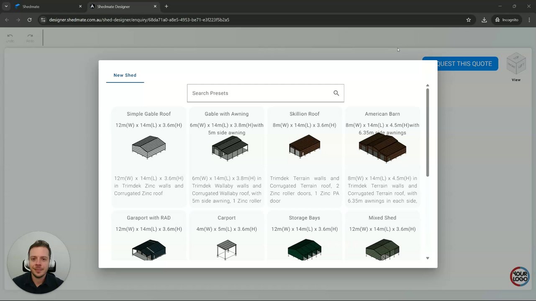Choose the Skillion Roof shed thumbnail

(305, 146)
